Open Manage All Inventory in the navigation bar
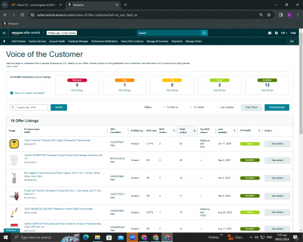Screen dimensions: 303x242 158,41
